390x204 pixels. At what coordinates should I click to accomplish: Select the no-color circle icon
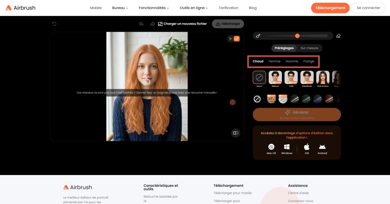point(257,99)
